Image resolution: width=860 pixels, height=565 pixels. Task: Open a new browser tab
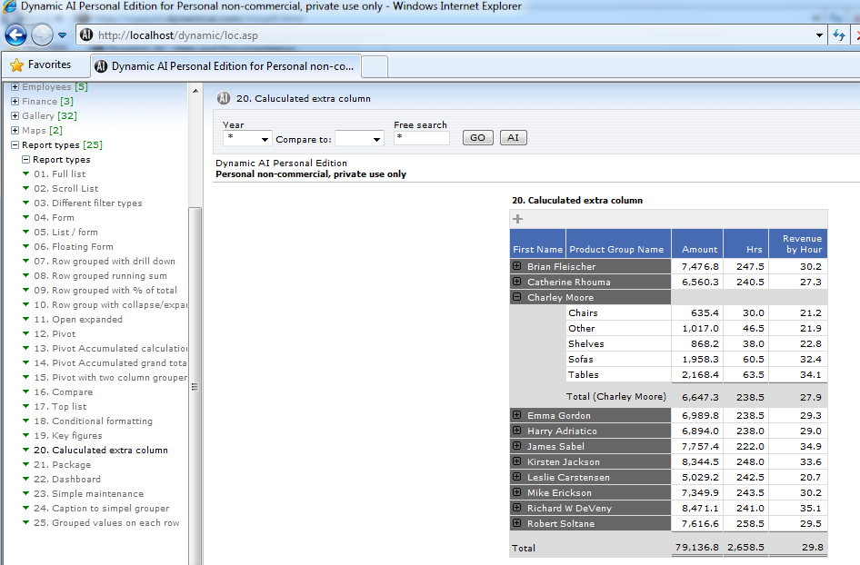(375, 65)
